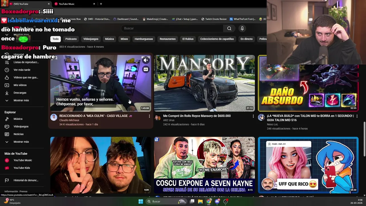Viewport: 366px width, 206px height.
Task: Open the Mansory Rolls Royce thumbnail
Action: (204, 83)
